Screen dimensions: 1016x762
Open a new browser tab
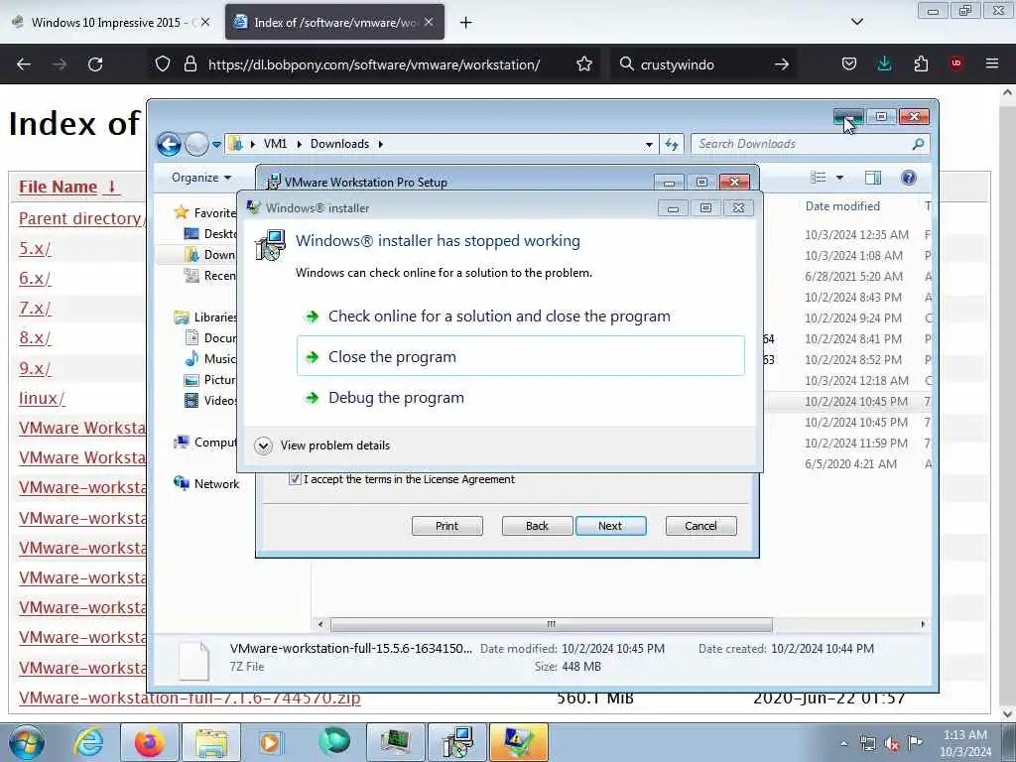465,23
